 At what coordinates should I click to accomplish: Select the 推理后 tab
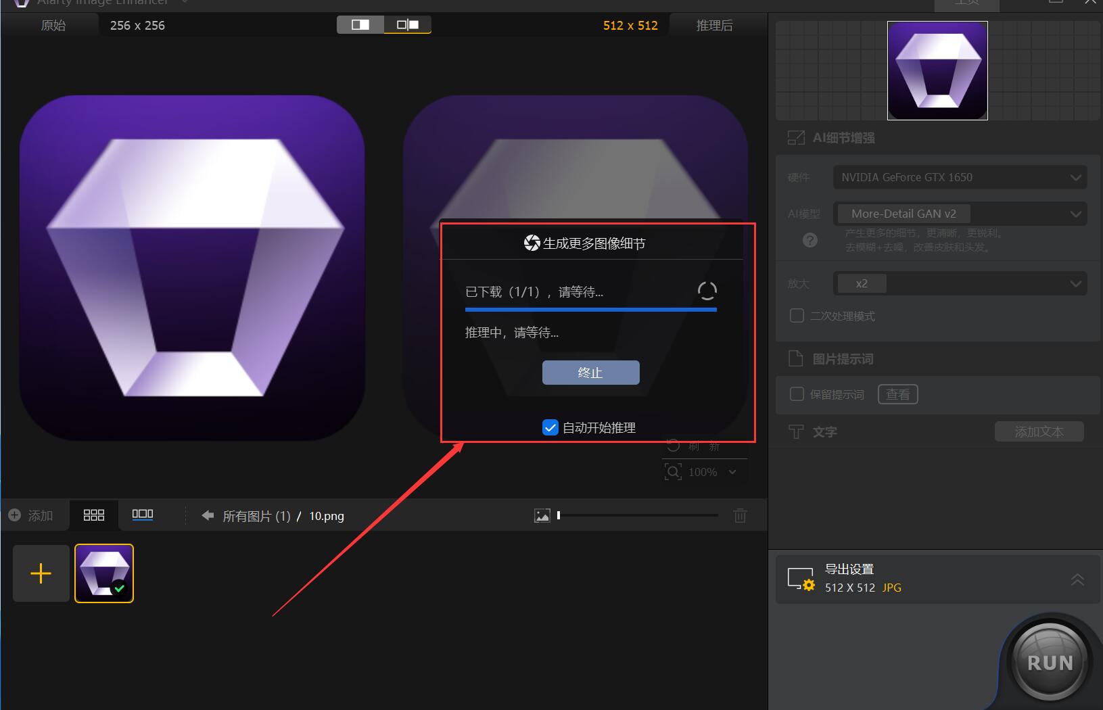tap(715, 25)
